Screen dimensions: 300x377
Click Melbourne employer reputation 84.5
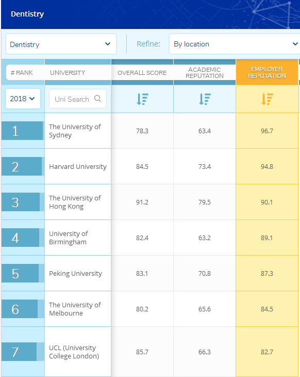pos(267,309)
